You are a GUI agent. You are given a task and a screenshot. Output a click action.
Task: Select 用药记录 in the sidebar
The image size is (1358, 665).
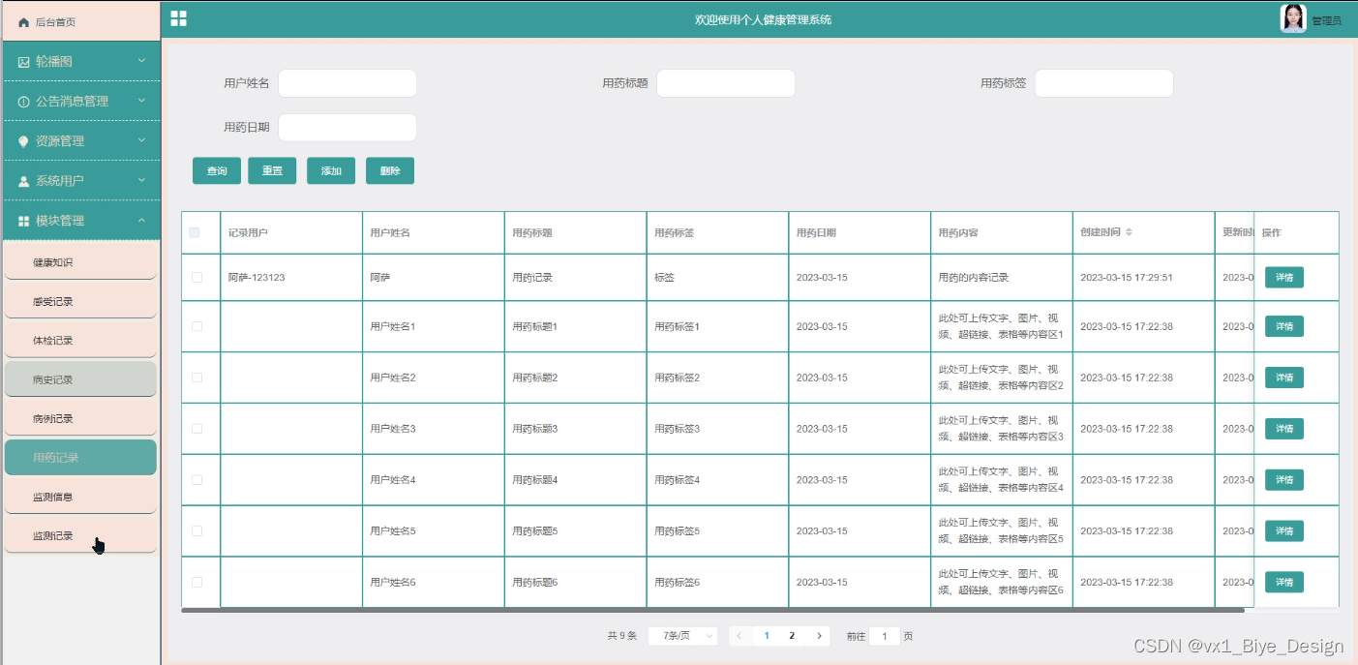point(80,457)
